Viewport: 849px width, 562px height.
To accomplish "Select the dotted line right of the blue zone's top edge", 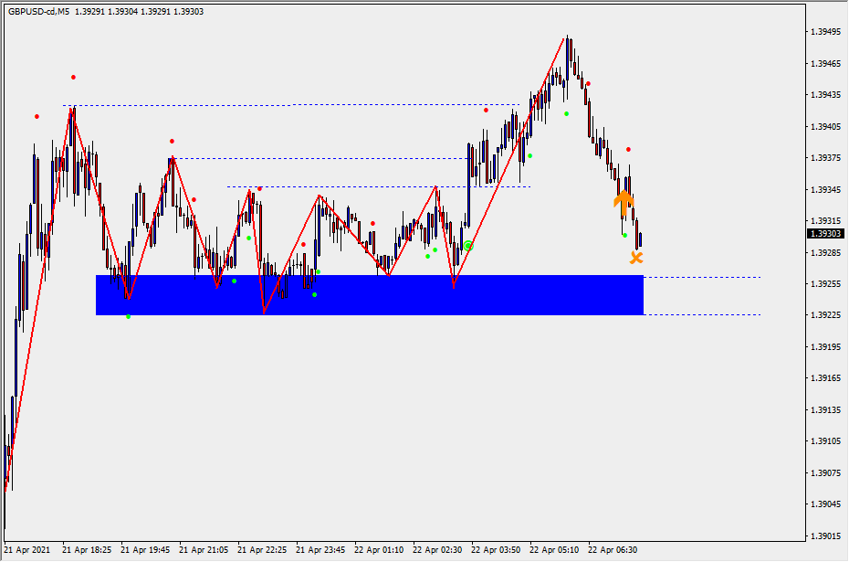I will coord(703,277).
